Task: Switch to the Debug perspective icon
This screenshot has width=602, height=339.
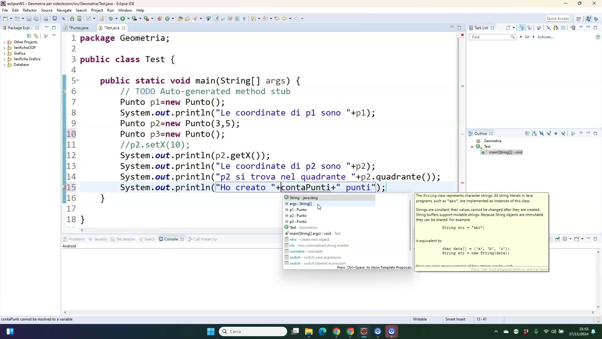Action: pyautogui.click(x=595, y=19)
